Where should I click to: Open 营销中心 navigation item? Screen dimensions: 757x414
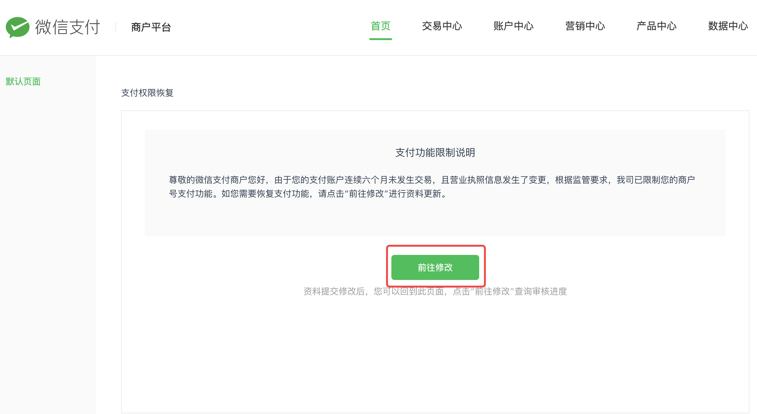point(585,26)
